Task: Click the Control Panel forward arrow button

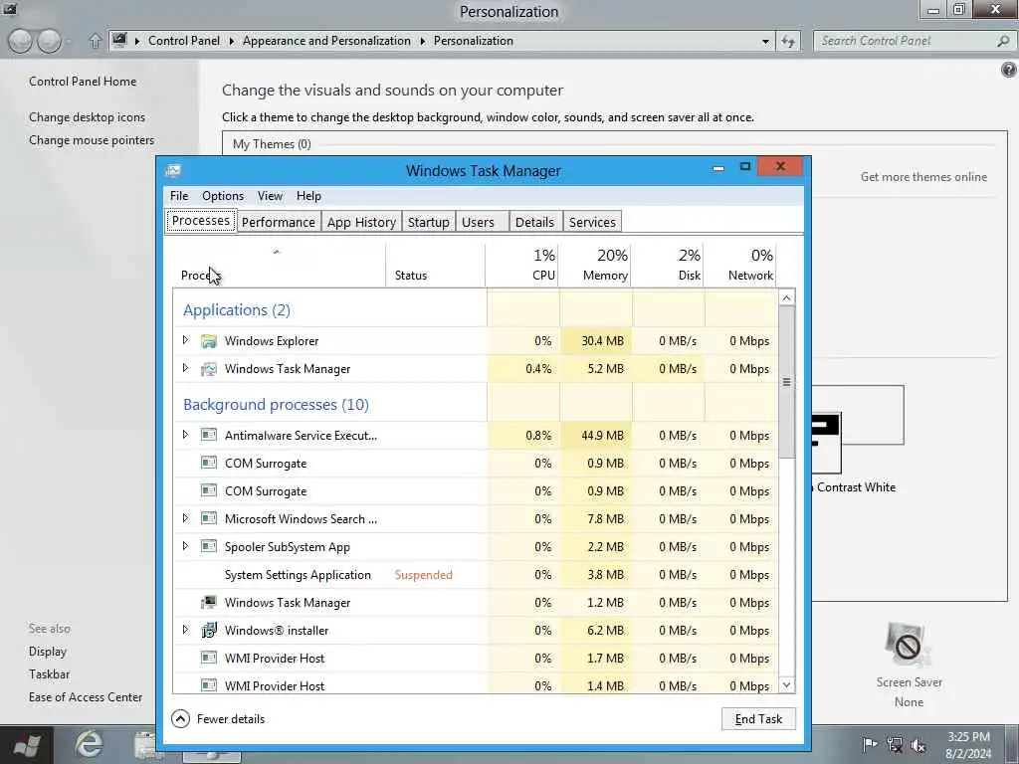Action: (x=50, y=41)
